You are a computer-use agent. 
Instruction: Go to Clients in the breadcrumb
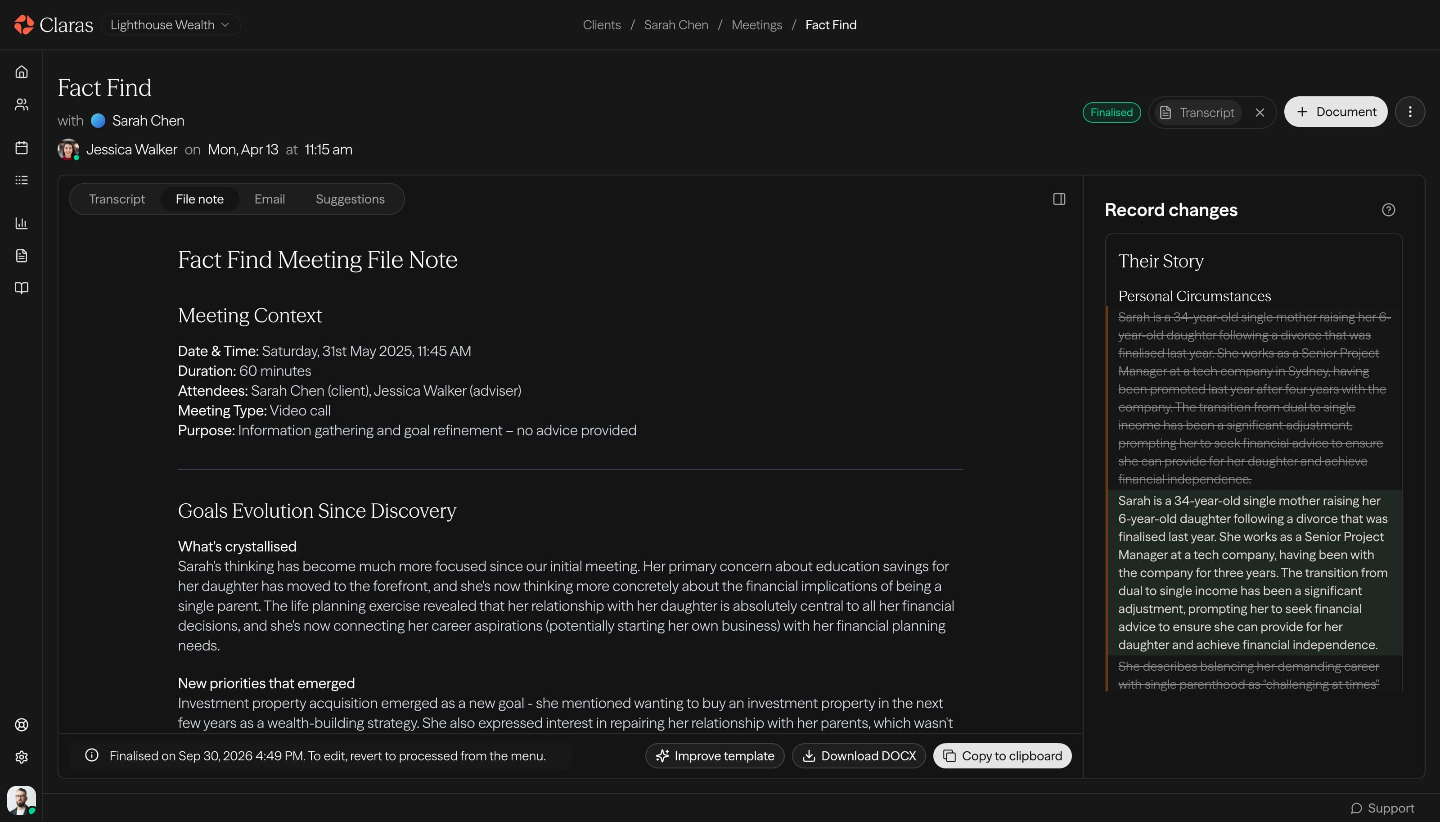tap(602, 25)
